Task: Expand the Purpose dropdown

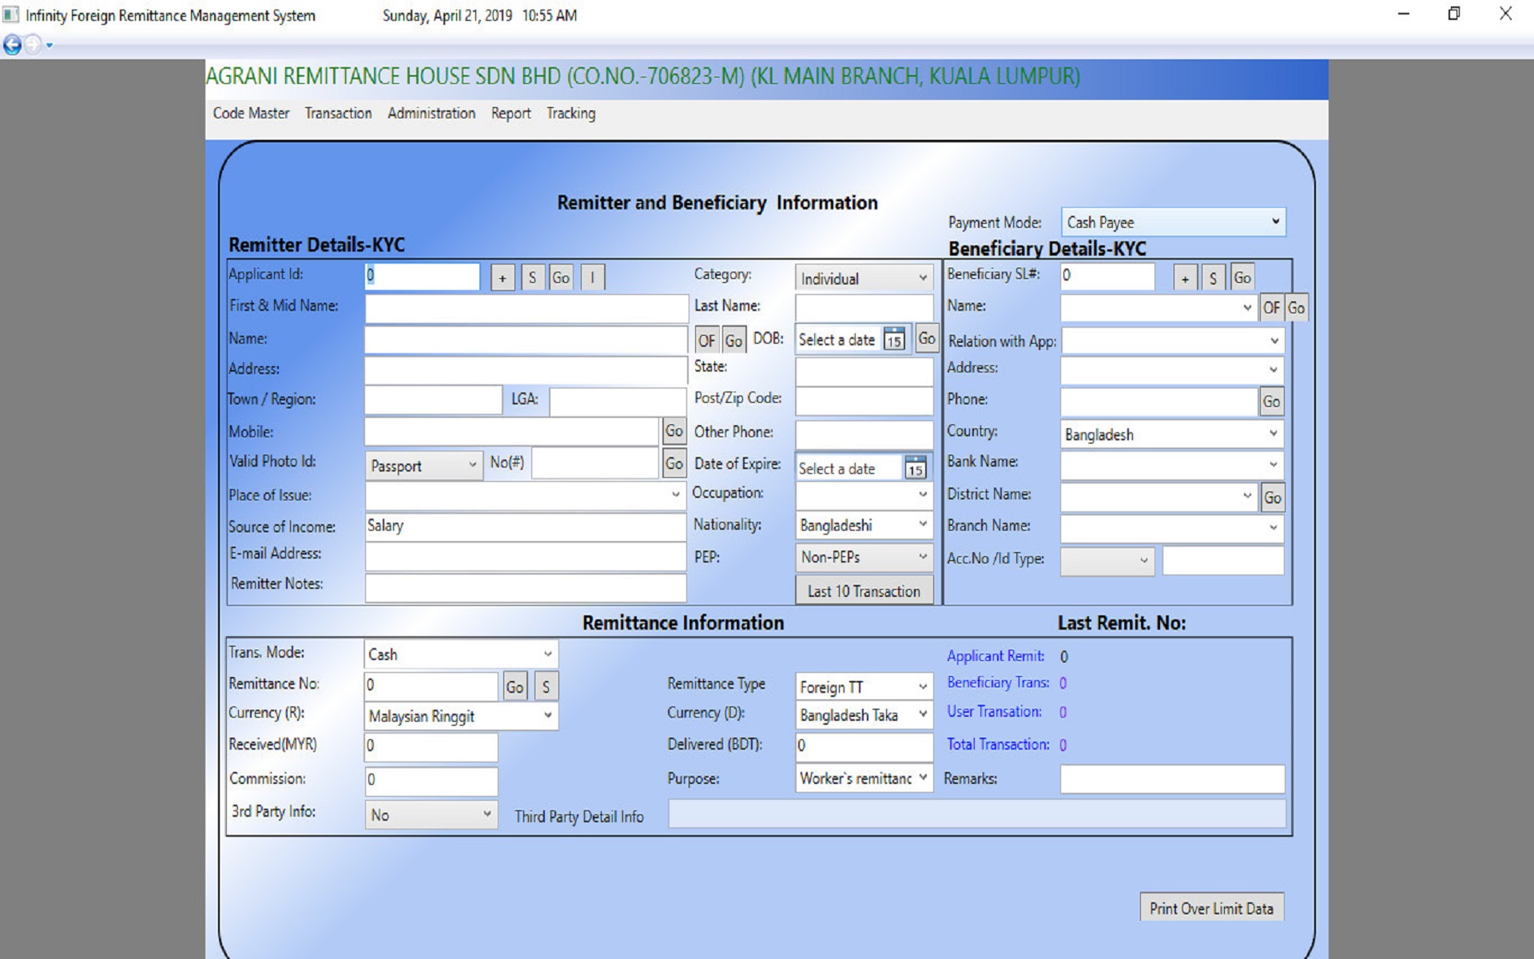Action: click(864, 778)
